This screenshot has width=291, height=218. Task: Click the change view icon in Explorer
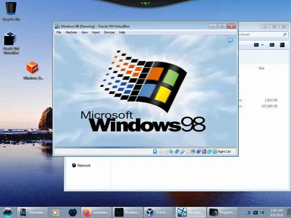256,45
